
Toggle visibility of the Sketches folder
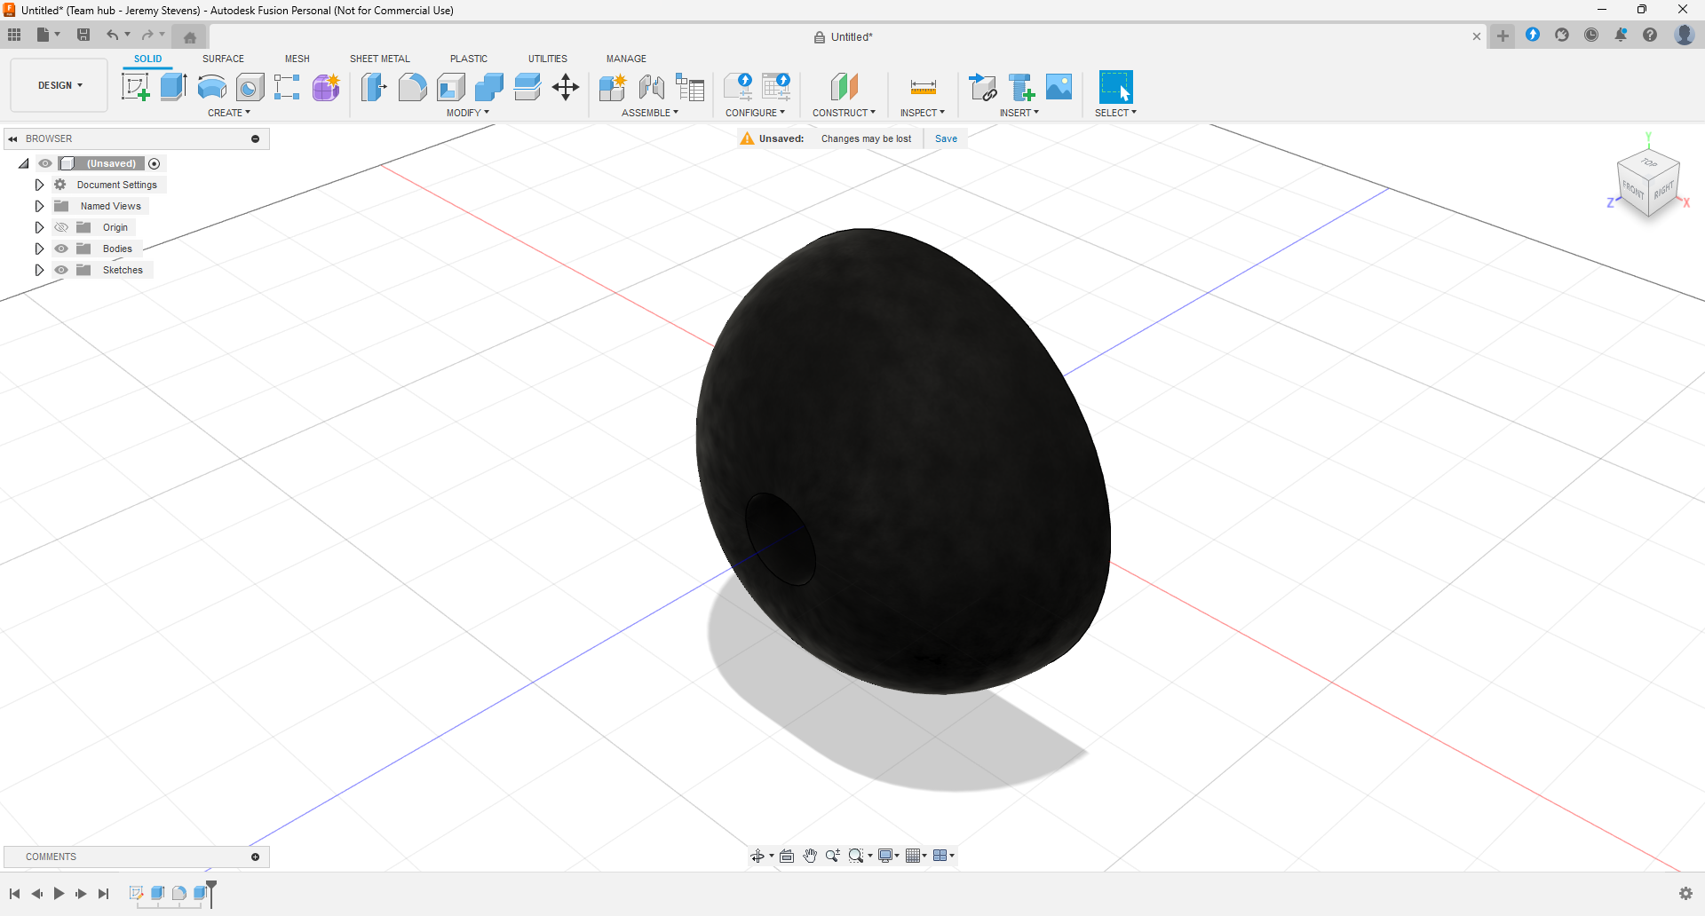[x=61, y=270]
